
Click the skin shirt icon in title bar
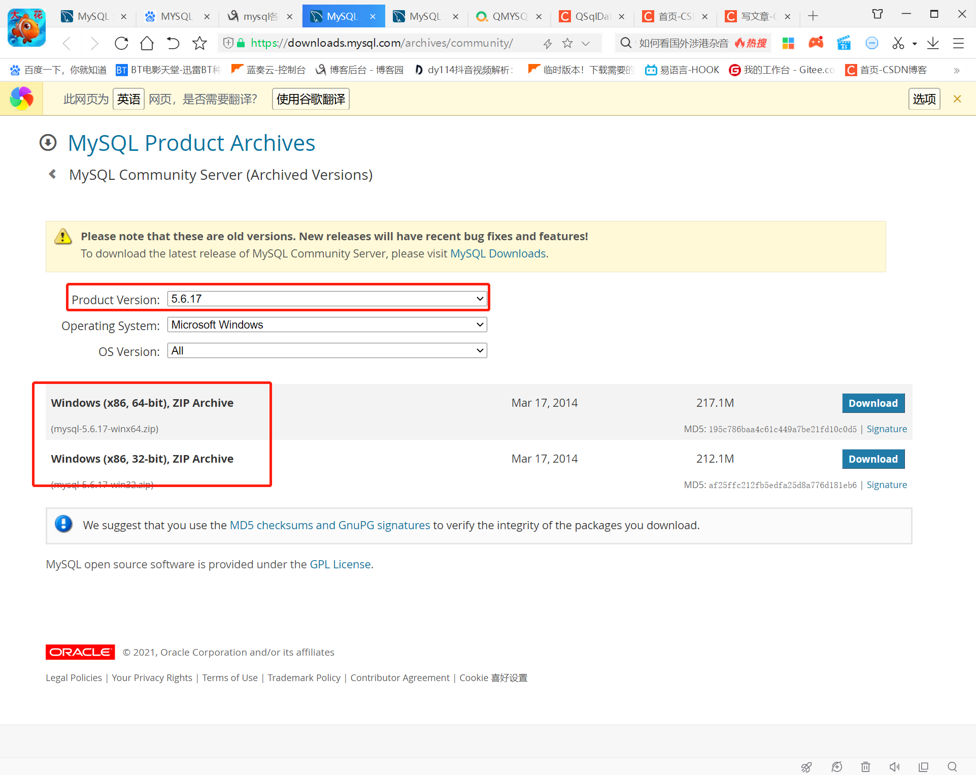click(x=878, y=14)
